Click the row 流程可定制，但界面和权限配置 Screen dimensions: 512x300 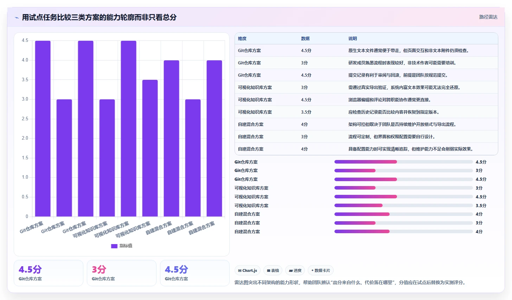(x=366, y=137)
